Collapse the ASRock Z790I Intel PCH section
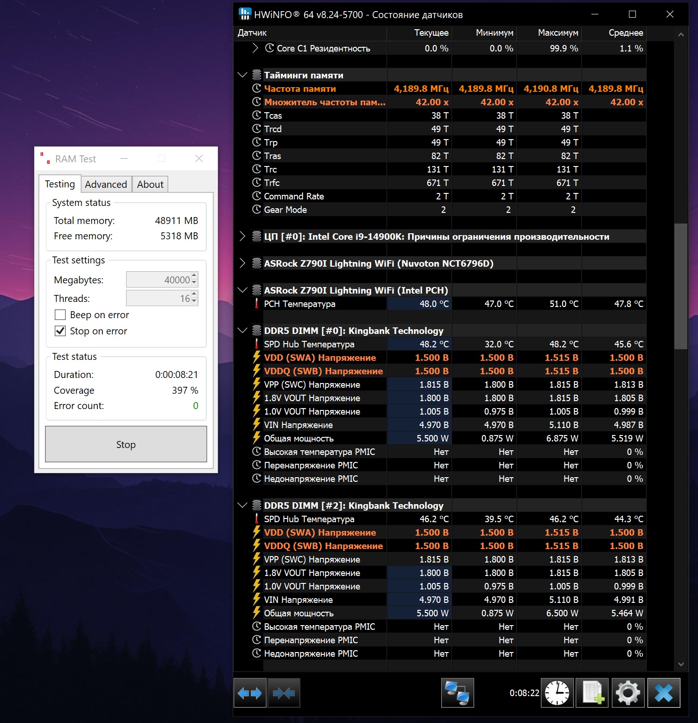 [x=242, y=290]
